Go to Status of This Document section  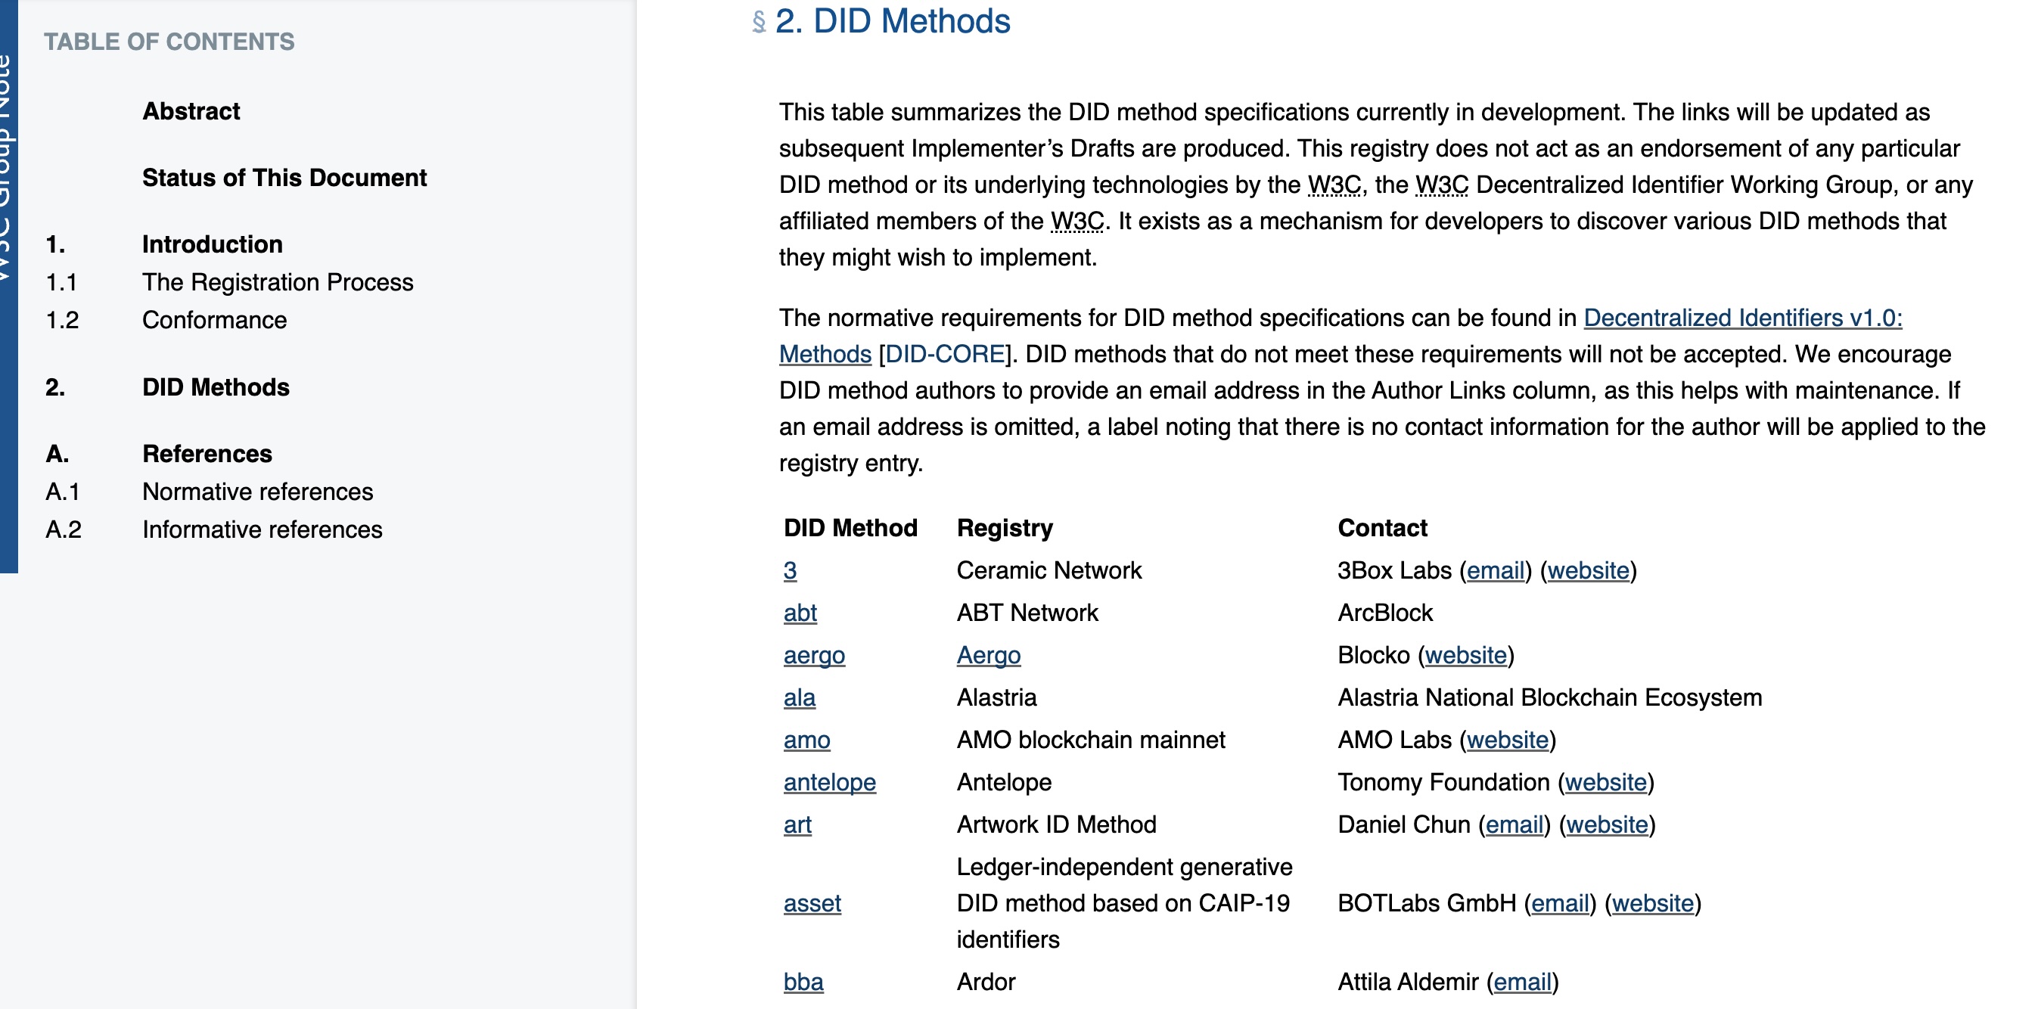284,178
